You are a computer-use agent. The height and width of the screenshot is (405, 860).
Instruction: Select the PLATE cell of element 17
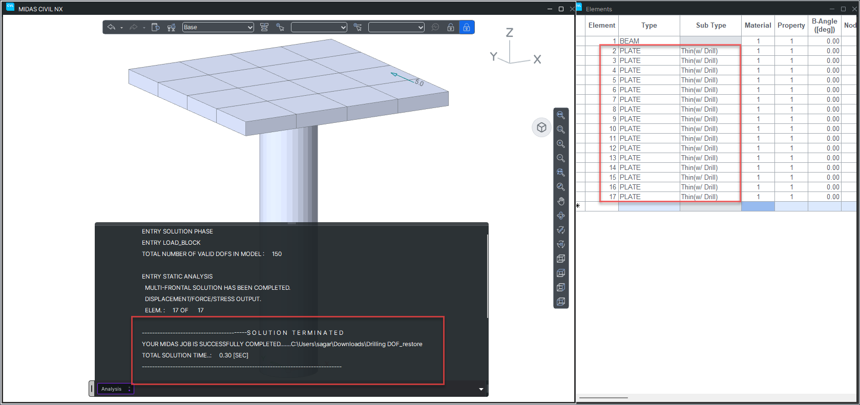tap(649, 197)
